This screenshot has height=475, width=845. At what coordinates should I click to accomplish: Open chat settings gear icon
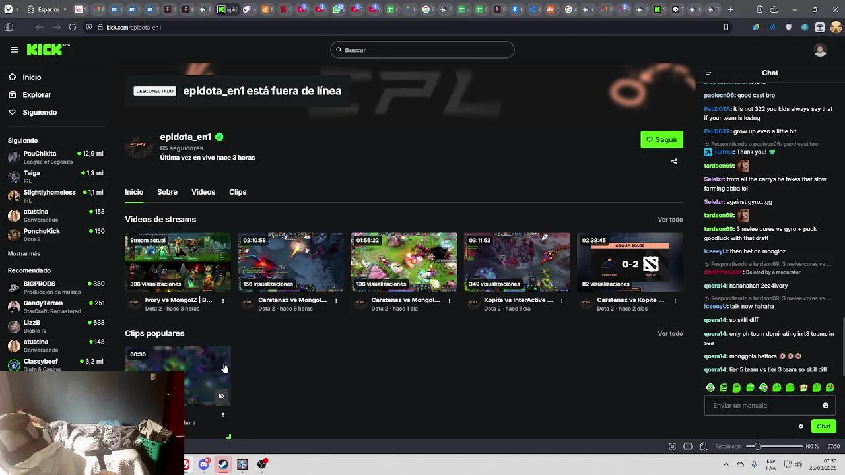[x=801, y=426]
